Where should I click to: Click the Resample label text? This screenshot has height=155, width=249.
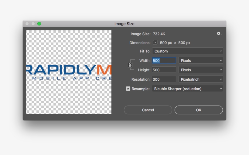(x=141, y=89)
